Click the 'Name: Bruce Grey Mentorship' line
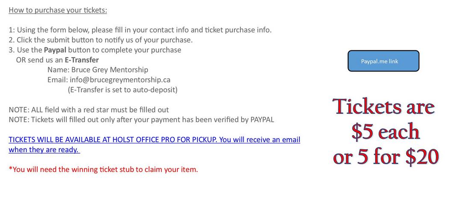The image size is (455, 201). 98,70
